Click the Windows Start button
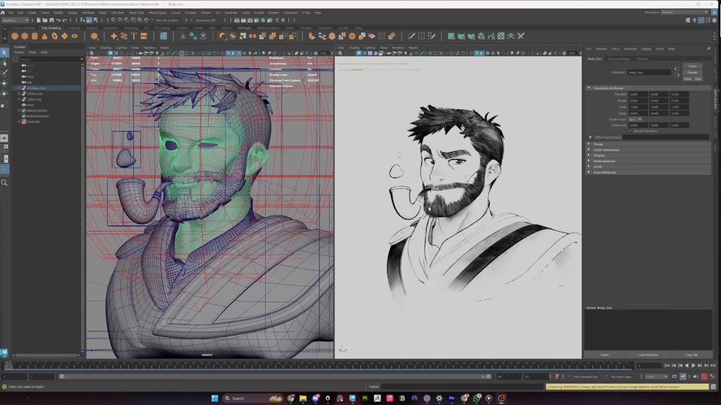The height and width of the screenshot is (405, 721). click(216, 399)
